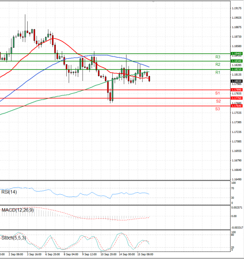The height and width of the screenshot is (259, 244).
Task: Click the R1 resistance label
Action: click(218, 72)
